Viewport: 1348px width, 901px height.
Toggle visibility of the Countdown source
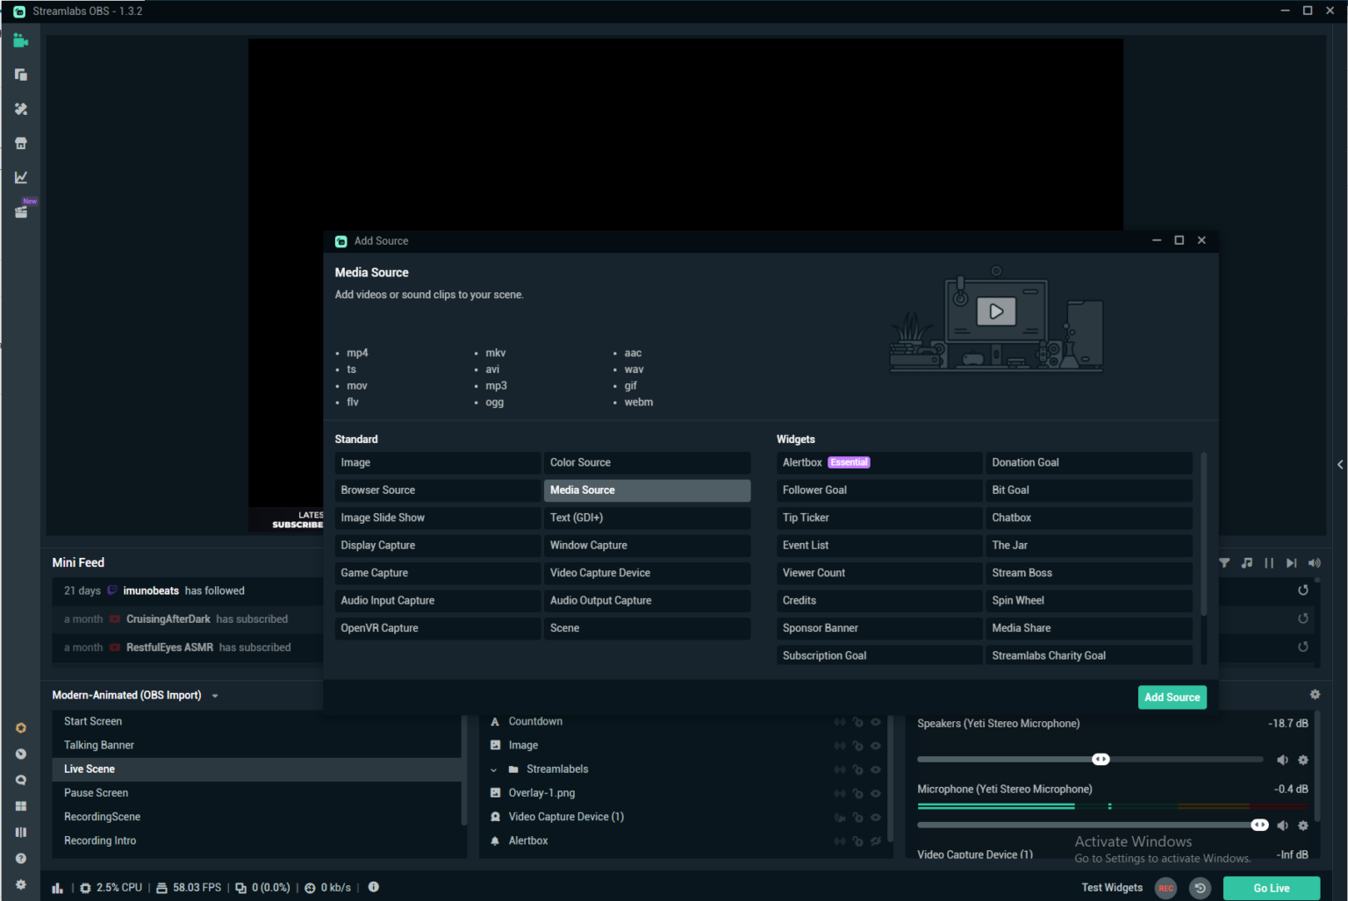click(875, 721)
